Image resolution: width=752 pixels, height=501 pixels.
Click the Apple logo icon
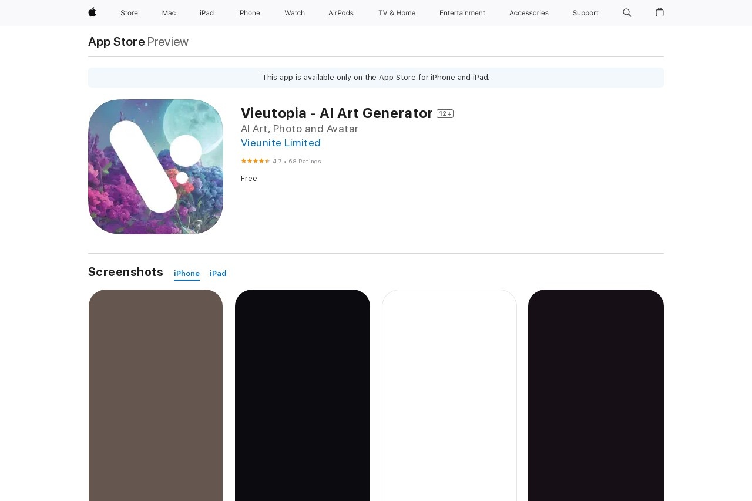pyautogui.click(x=92, y=12)
